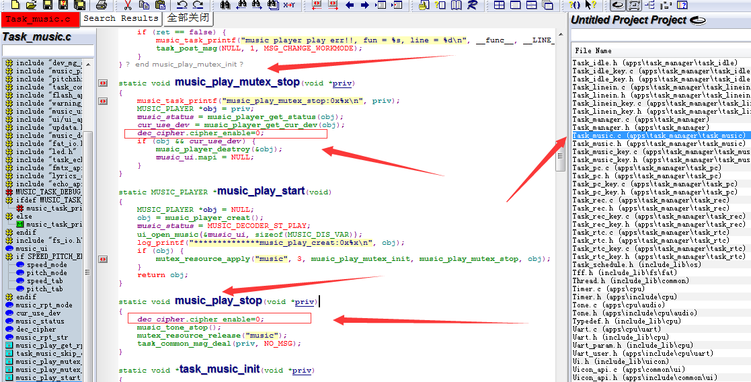The image size is (751, 382).
Task: Jump to music_ui in the symbol list
Action: pos(31,248)
